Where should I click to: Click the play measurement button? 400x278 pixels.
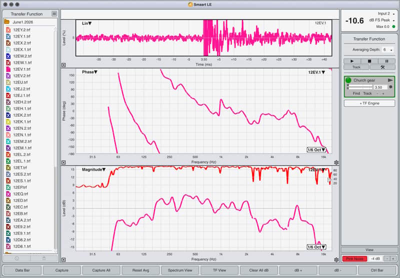352,61
